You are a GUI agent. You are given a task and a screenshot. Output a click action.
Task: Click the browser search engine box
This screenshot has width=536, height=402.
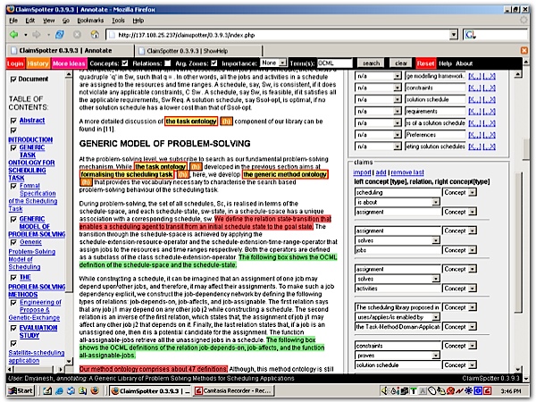[x=495, y=35]
